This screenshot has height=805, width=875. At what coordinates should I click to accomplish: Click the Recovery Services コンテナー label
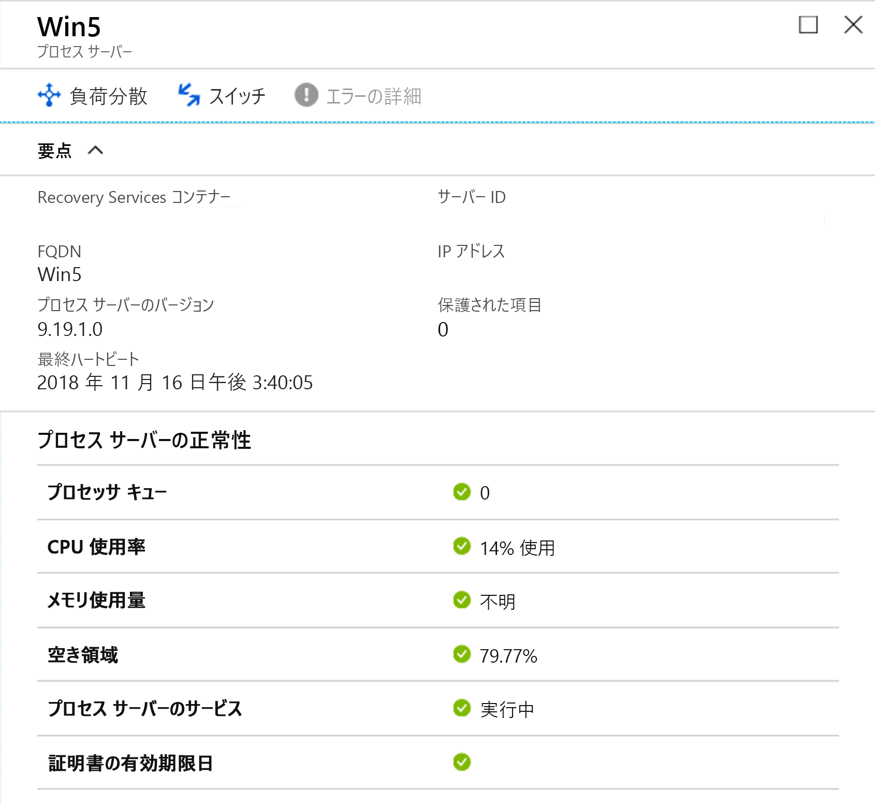click(134, 197)
